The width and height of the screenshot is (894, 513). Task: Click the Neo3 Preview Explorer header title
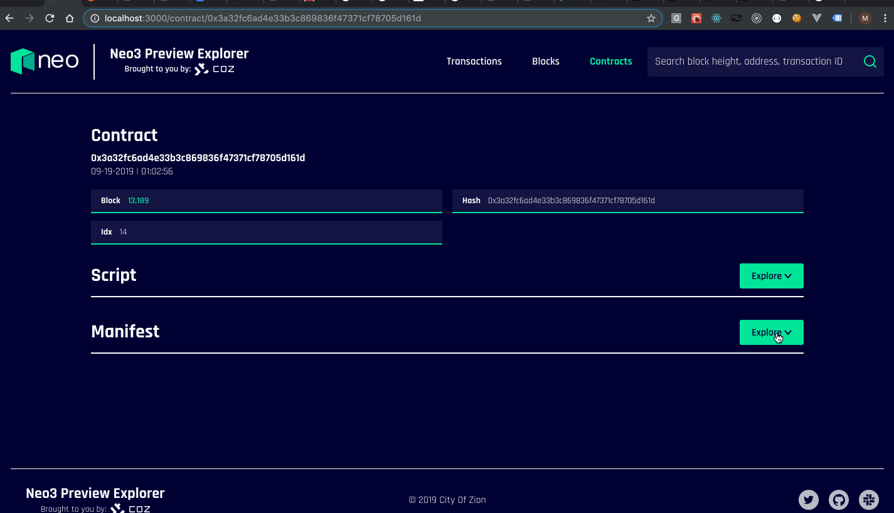click(x=179, y=54)
